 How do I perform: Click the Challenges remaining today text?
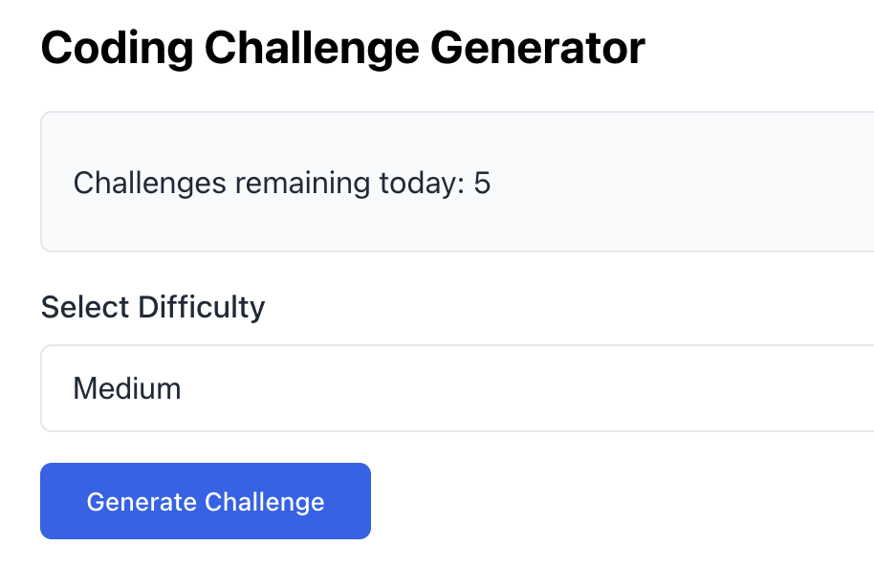pos(281,183)
